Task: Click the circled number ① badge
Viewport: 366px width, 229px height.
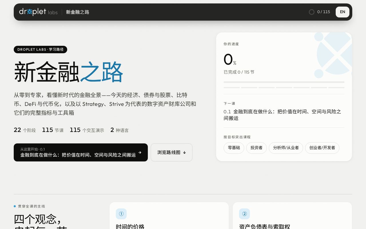Action: [121, 214]
